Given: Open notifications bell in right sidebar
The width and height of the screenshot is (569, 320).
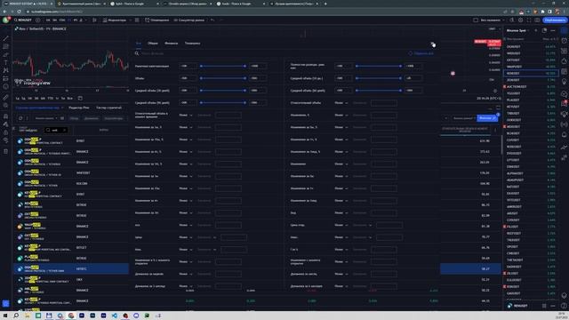Looking at the screenshot, I should point(565,134).
